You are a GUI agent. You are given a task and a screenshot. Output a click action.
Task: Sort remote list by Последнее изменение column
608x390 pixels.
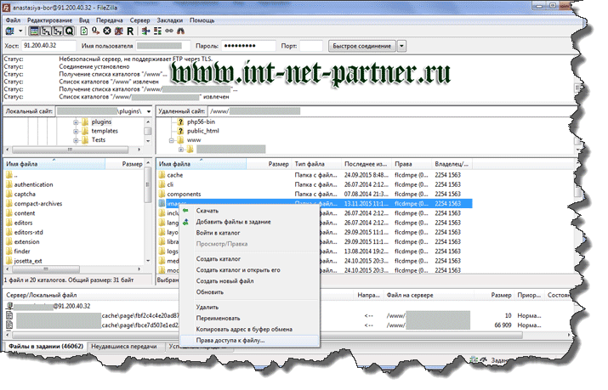[x=366, y=164]
